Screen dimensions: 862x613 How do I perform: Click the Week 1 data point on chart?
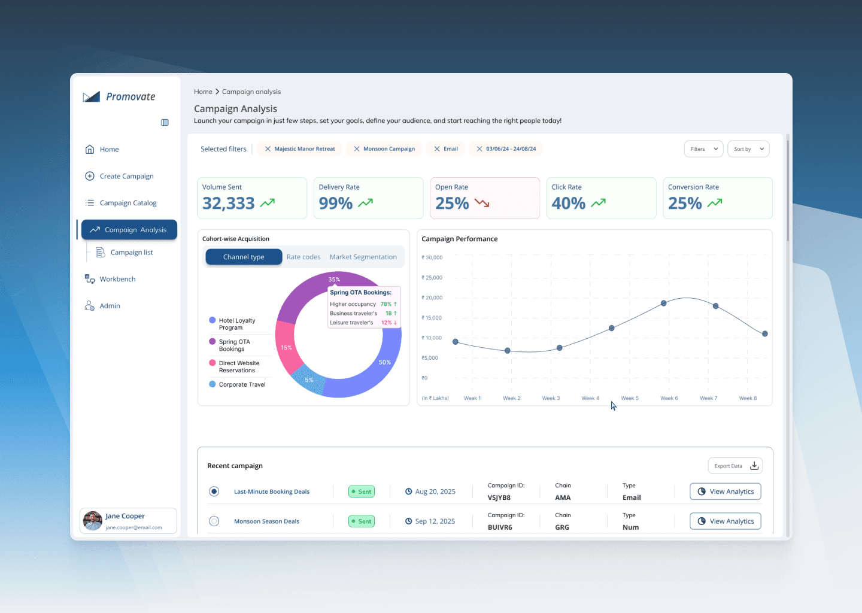456,342
